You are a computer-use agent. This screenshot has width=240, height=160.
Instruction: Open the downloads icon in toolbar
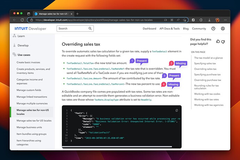209,20
